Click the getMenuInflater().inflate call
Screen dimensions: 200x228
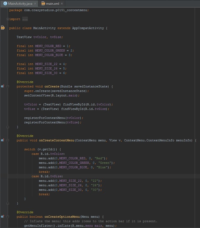tap(70, 226)
